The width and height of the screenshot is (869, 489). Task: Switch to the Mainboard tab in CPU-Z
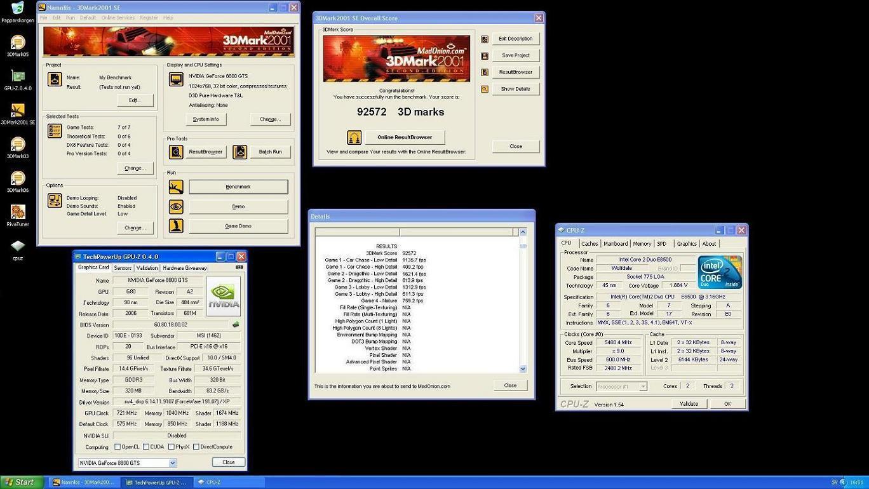tap(616, 244)
